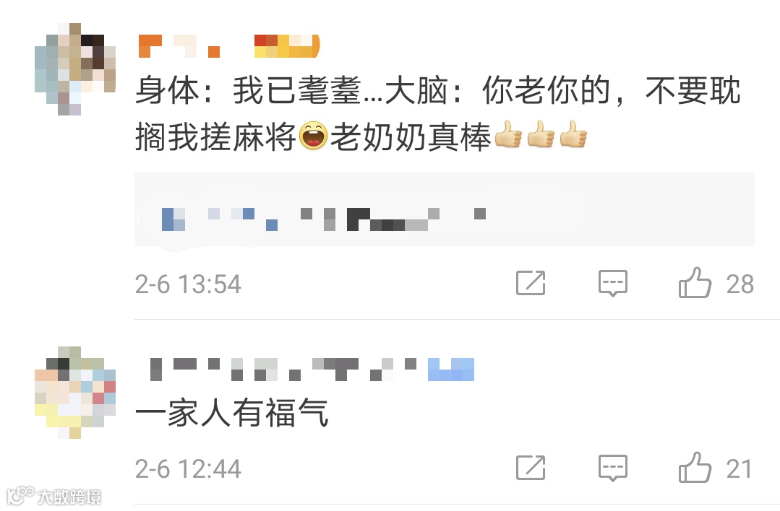Open the gray nested reply box
Image resolution: width=780 pixels, height=511 pixels.
click(445, 209)
